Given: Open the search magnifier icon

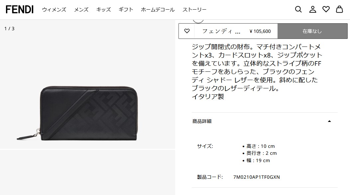Looking at the screenshot, I should [298, 9].
